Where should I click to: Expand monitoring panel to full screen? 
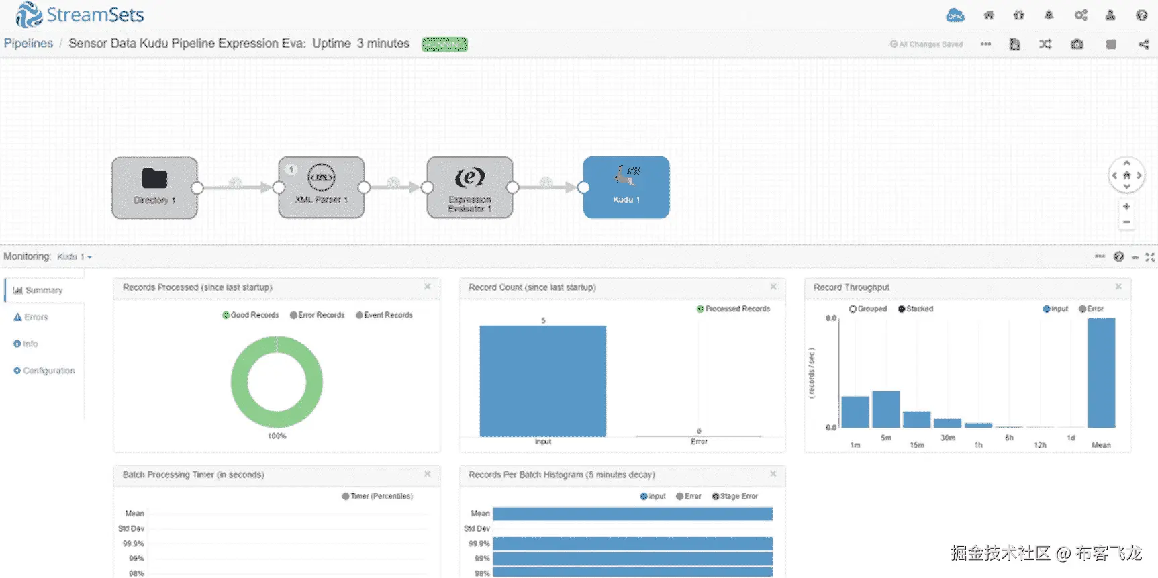pyautogui.click(x=1150, y=257)
